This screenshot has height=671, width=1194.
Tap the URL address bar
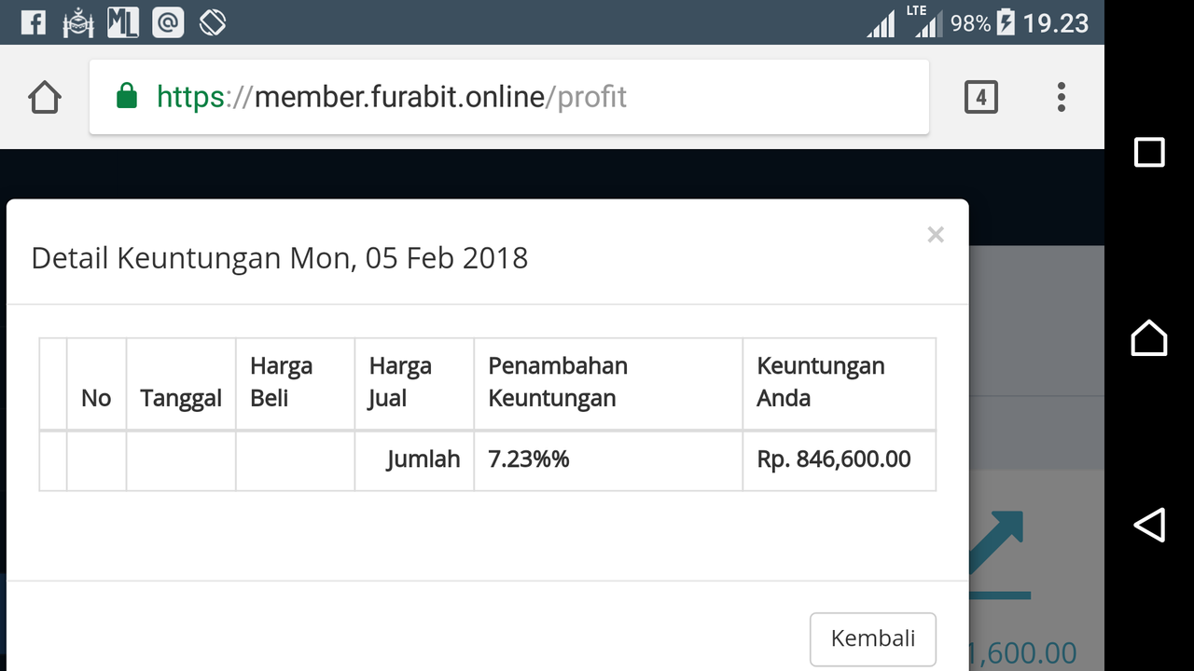(466, 96)
